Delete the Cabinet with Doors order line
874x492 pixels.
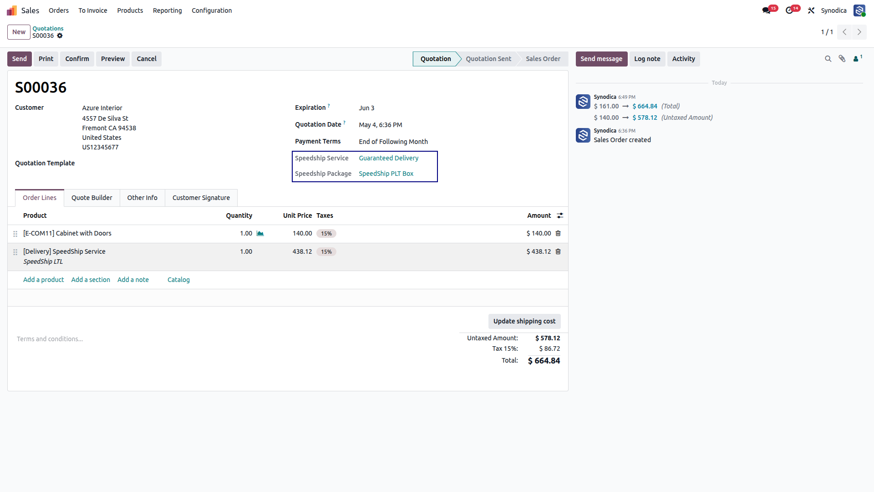point(558,233)
